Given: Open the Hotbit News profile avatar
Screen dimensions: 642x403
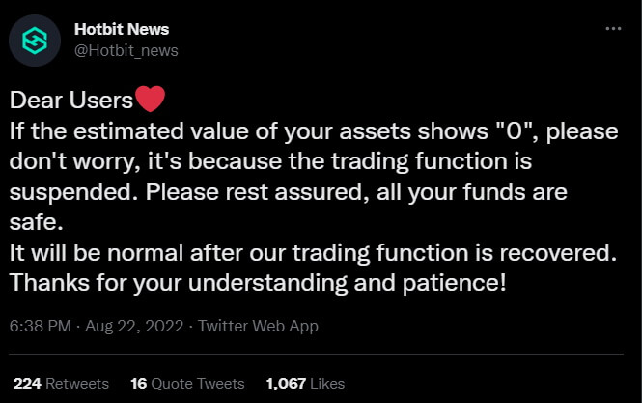Looking at the screenshot, I should (35, 41).
